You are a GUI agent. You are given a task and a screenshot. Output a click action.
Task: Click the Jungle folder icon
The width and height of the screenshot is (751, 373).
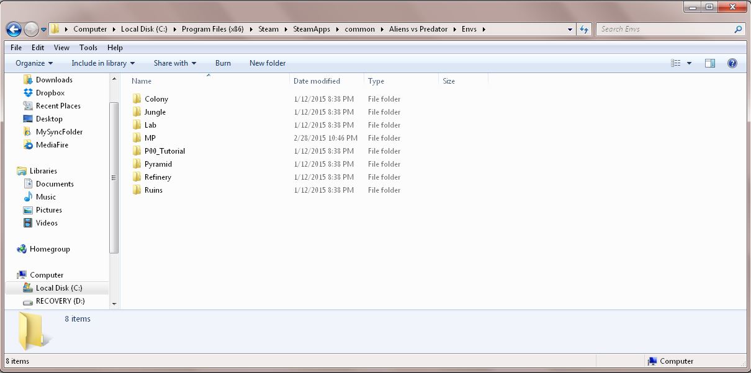tap(137, 112)
